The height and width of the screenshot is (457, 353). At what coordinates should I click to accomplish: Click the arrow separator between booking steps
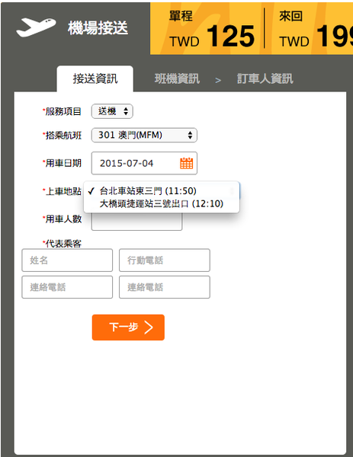coord(218,80)
